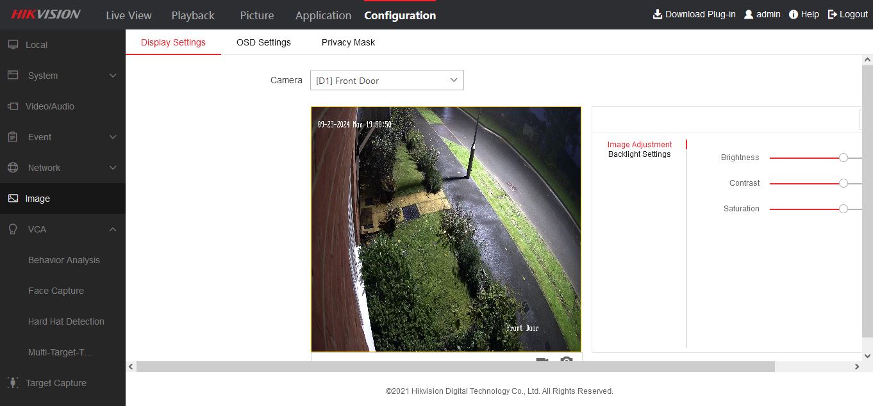Click the Video/Audio camera icon

click(13, 106)
